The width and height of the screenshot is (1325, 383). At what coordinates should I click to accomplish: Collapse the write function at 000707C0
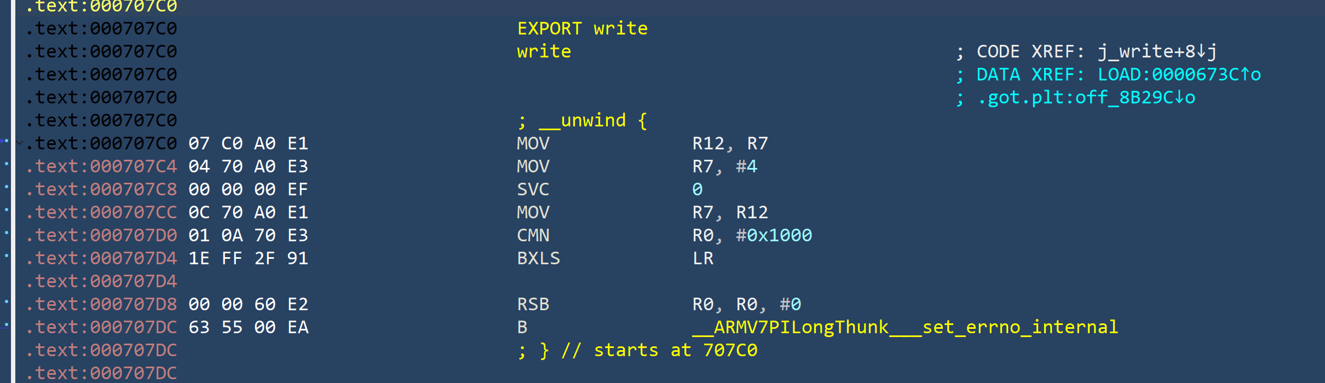click(20, 143)
